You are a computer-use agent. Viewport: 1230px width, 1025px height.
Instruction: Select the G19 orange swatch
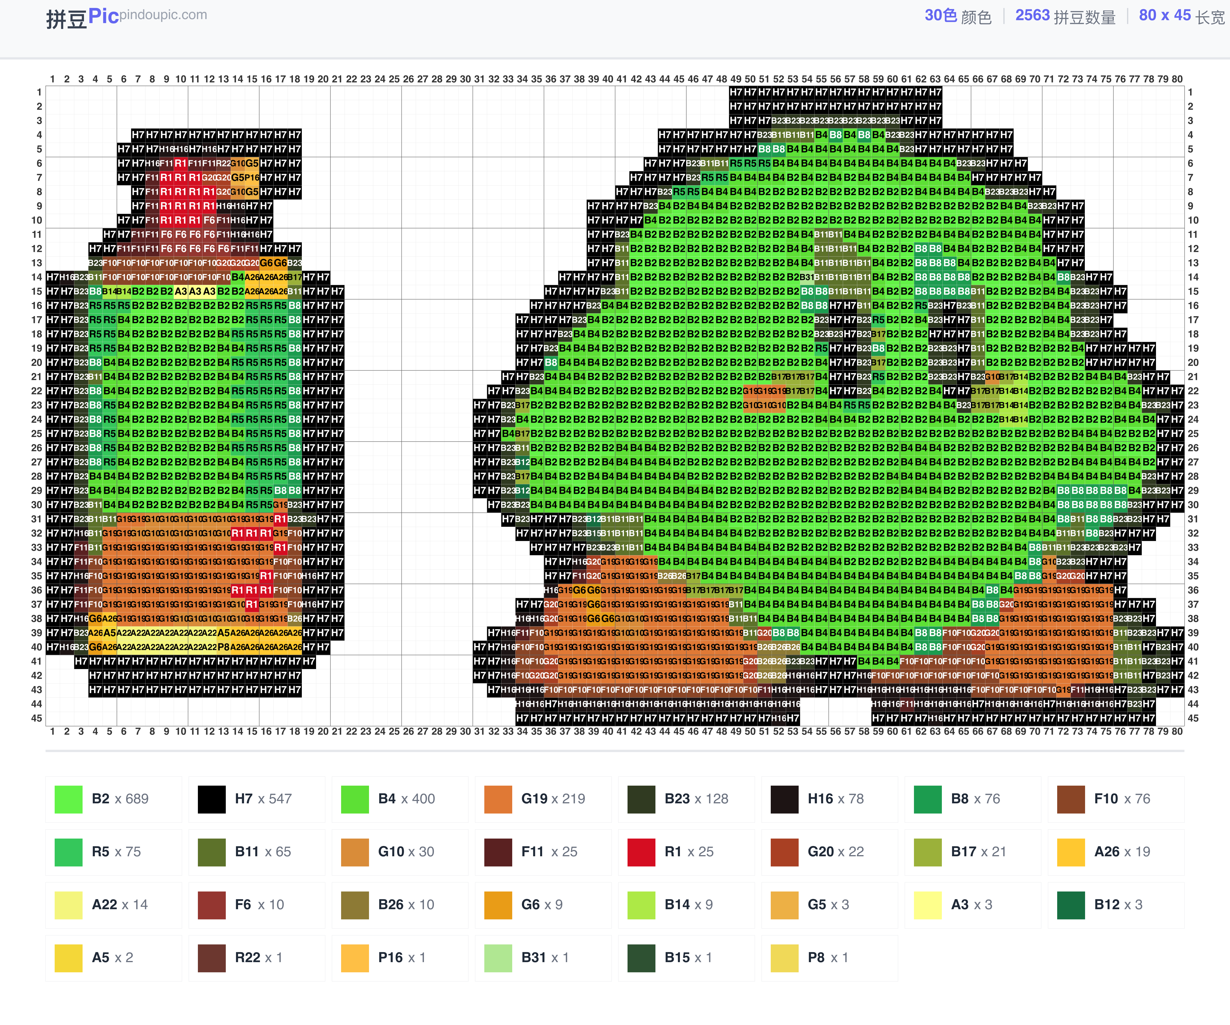coord(498,799)
